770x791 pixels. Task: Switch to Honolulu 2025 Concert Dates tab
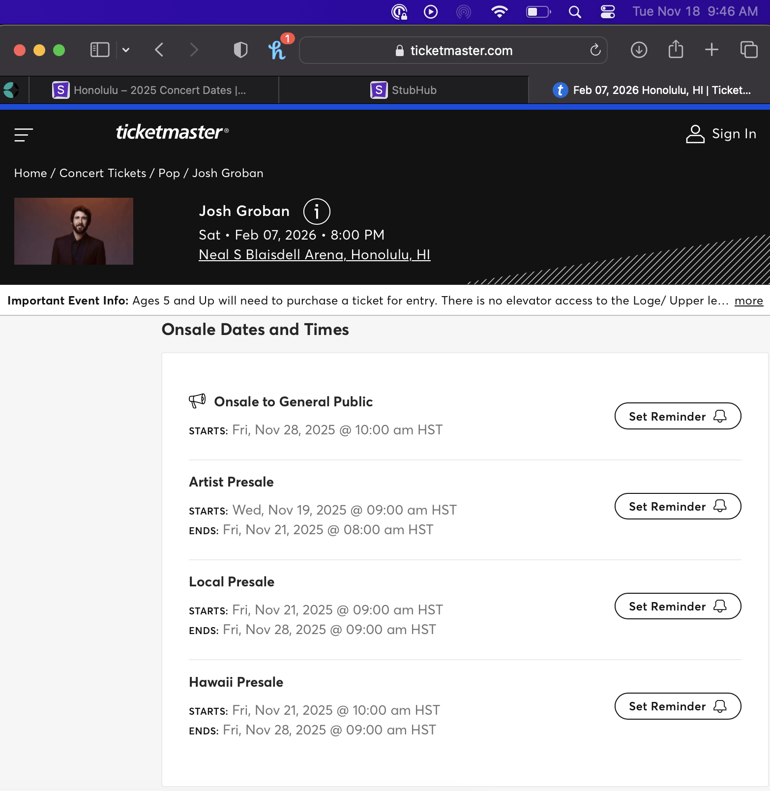(154, 90)
